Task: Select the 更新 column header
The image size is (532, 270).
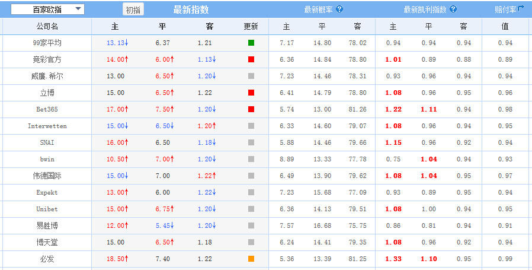Action: click(x=251, y=27)
